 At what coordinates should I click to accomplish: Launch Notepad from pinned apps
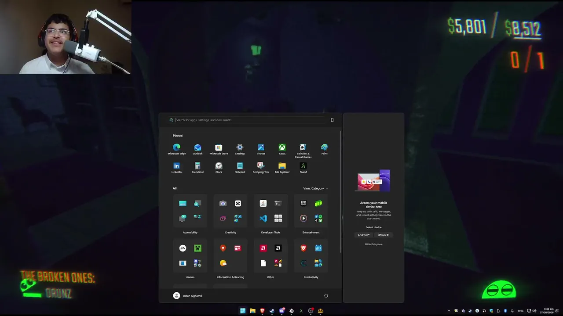[240, 168]
